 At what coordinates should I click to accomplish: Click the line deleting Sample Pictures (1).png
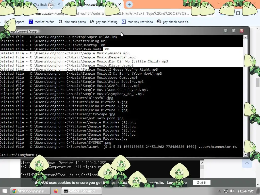click(68, 122)
